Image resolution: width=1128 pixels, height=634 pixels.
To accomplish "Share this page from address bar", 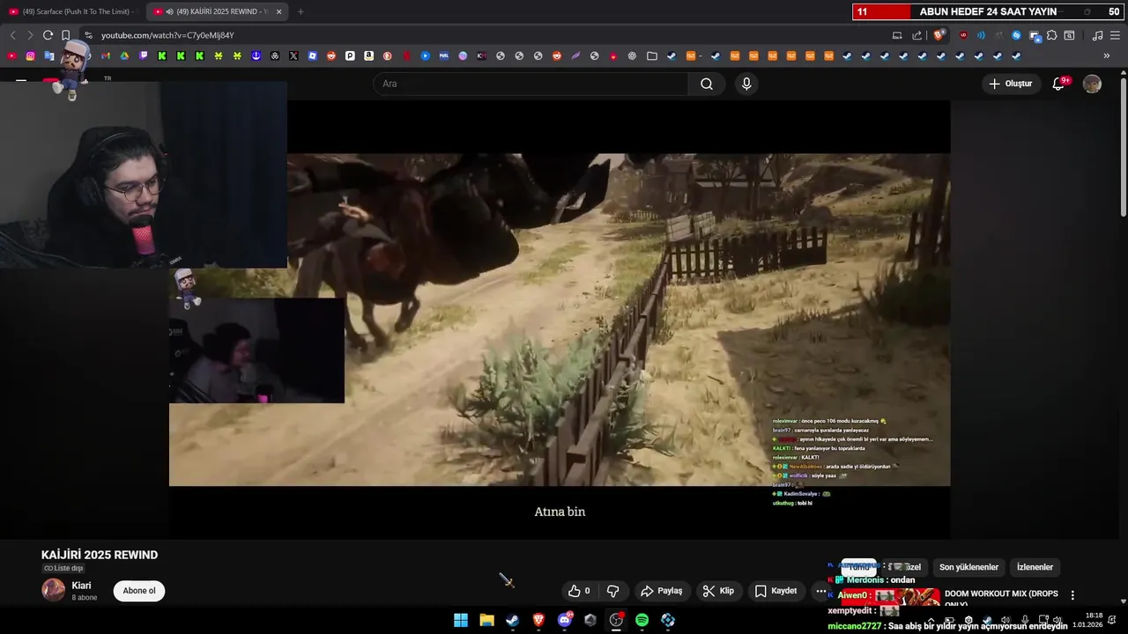I will coord(916,35).
